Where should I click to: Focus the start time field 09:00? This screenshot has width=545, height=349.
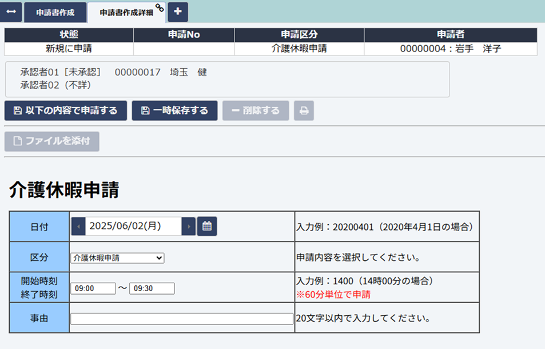point(93,288)
